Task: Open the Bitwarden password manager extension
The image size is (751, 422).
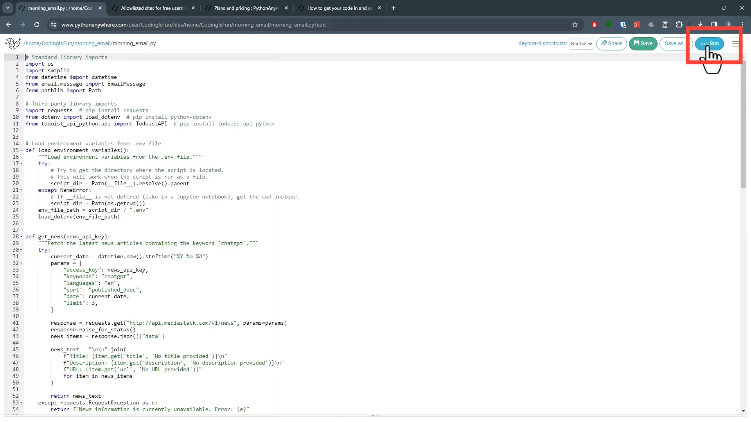Action: click(623, 25)
